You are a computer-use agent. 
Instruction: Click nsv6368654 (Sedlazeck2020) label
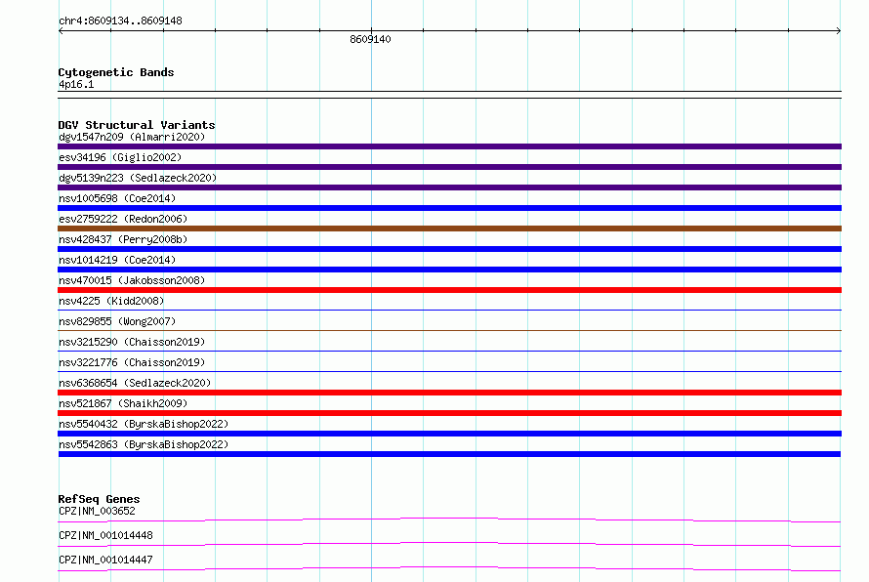(135, 383)
